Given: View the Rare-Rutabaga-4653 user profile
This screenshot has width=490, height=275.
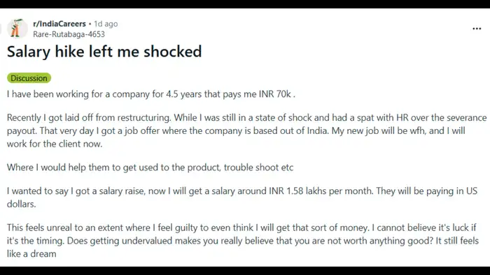Looking at the screenshot, I should [x=69, y=34].
